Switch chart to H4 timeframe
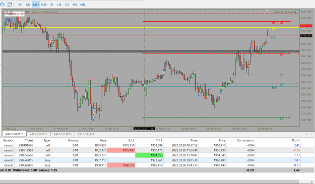The height and width of the screenshot is (184, 315). click(59, 5)
